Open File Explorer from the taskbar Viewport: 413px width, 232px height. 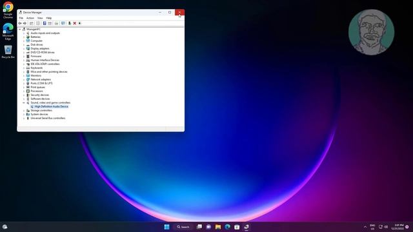[218, 227]
